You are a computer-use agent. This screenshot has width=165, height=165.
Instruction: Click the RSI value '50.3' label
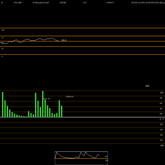click(64, 40)
